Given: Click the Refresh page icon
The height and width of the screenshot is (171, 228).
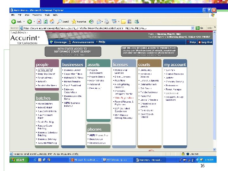Looking at the screenshot, I should (x=46, y=22).
